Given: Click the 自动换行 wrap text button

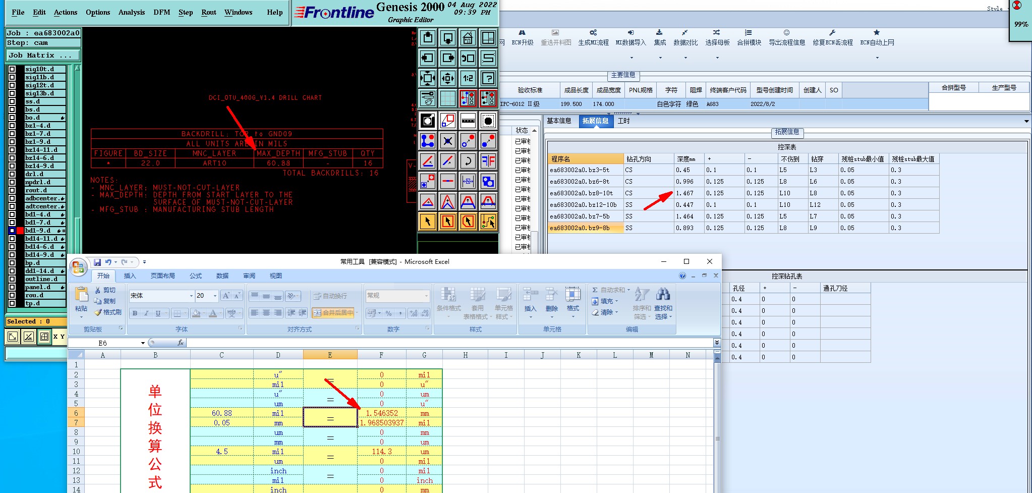Looking at the screenshot, I should point(330,296).
